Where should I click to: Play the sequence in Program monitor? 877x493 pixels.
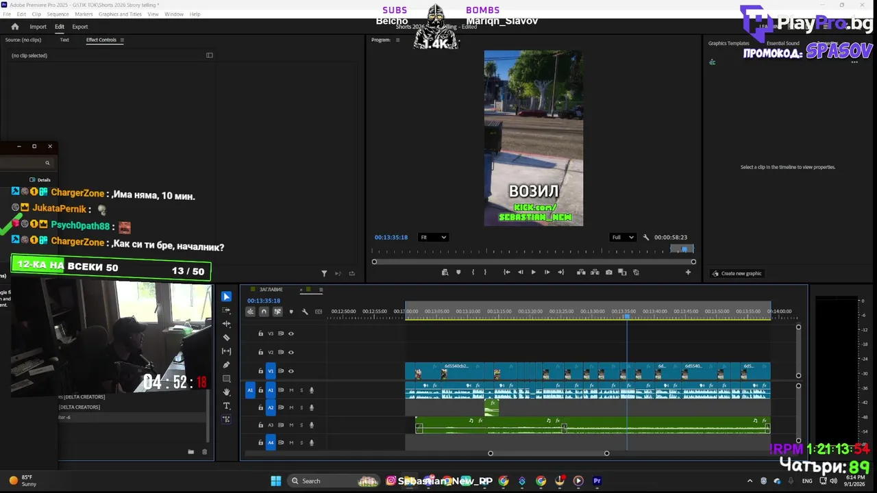point(533,273)
